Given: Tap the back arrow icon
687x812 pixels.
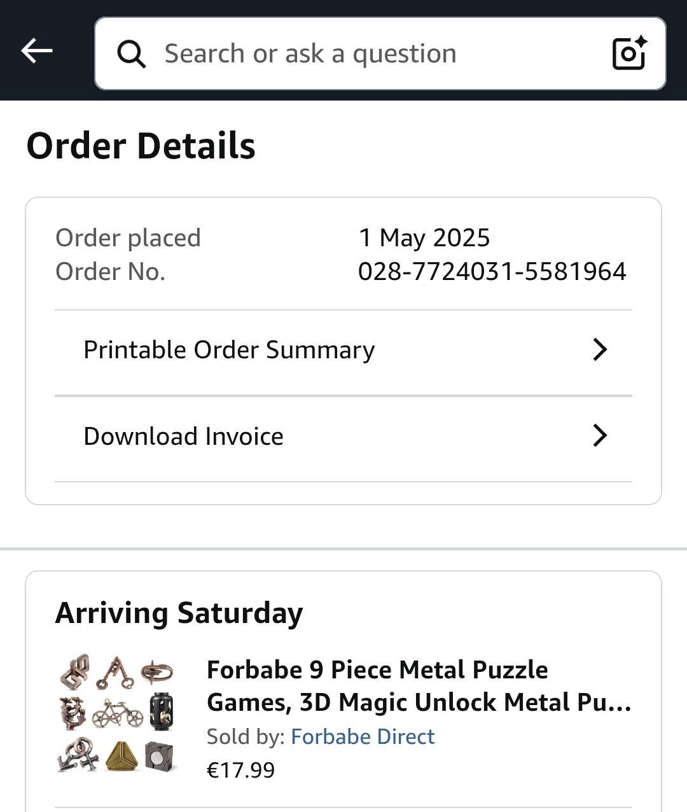Looking at the screenshot, I should (36, 51).
